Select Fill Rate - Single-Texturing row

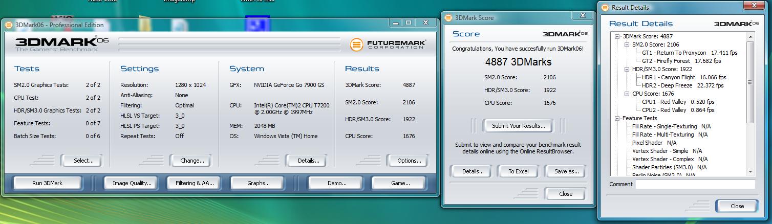pos(671,126)
